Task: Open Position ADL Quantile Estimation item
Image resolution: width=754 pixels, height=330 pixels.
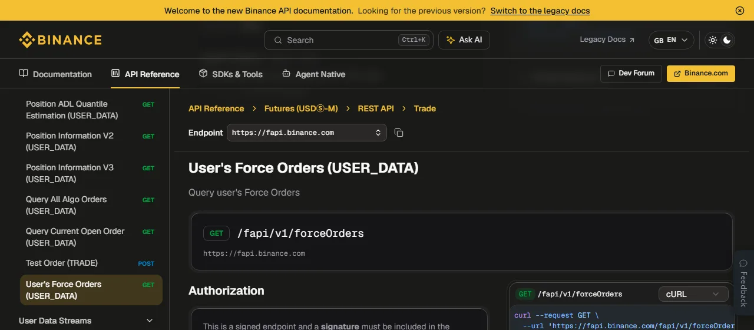Action: tap(91, 110)
